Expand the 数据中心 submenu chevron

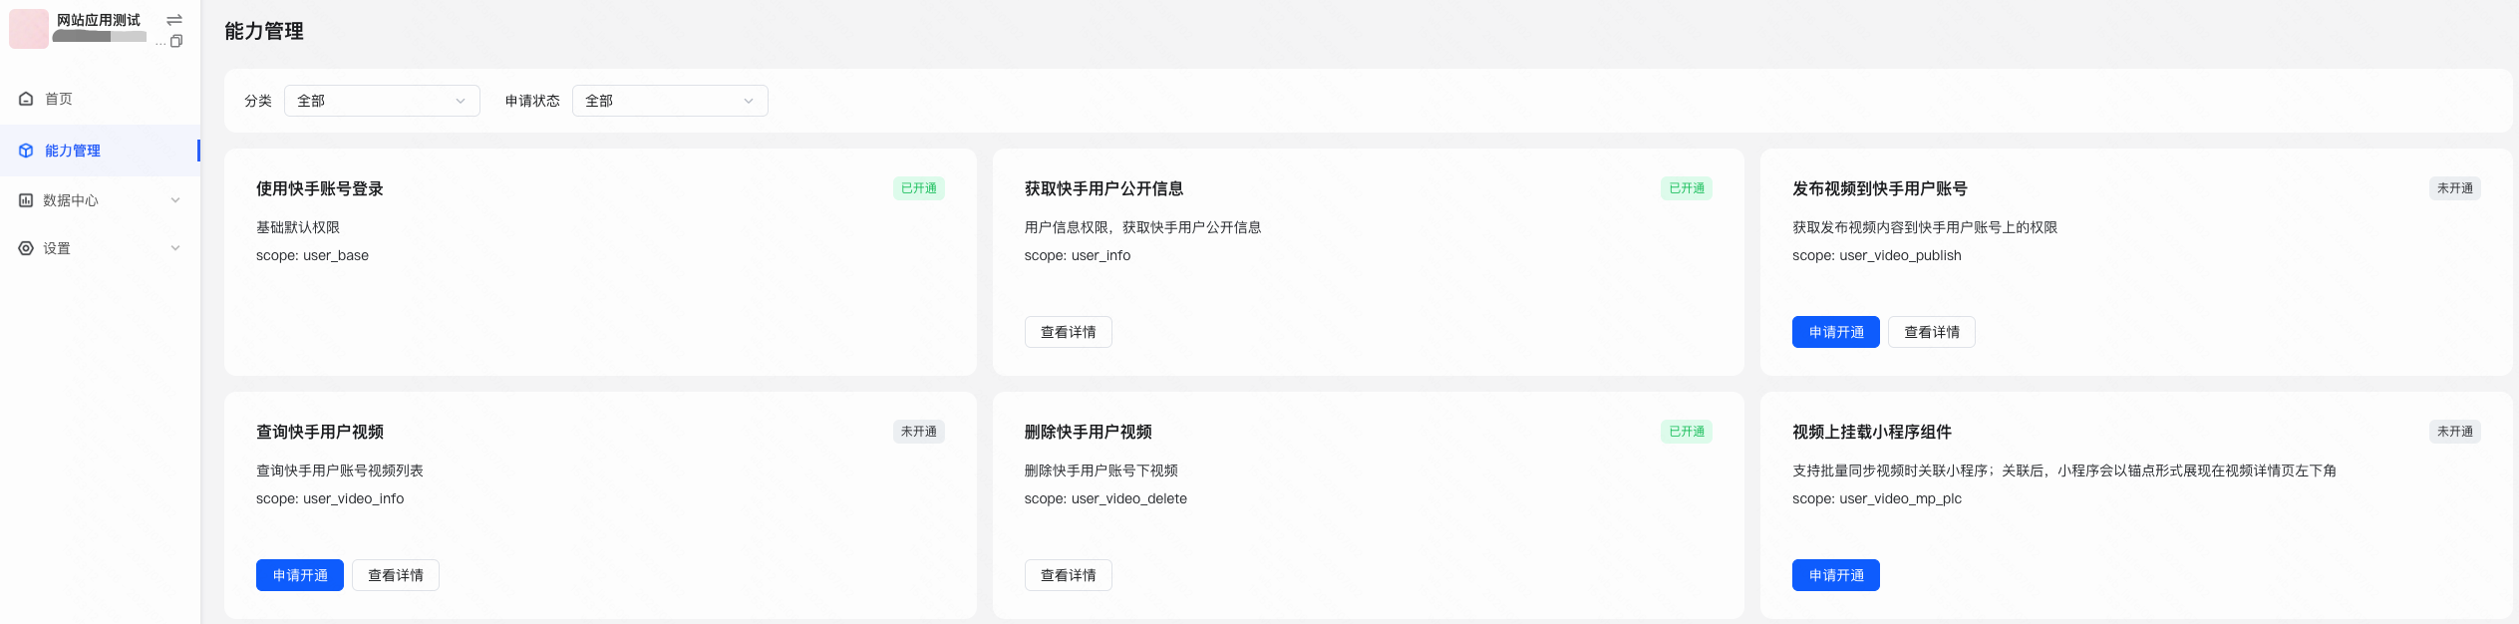coord(175,200)
